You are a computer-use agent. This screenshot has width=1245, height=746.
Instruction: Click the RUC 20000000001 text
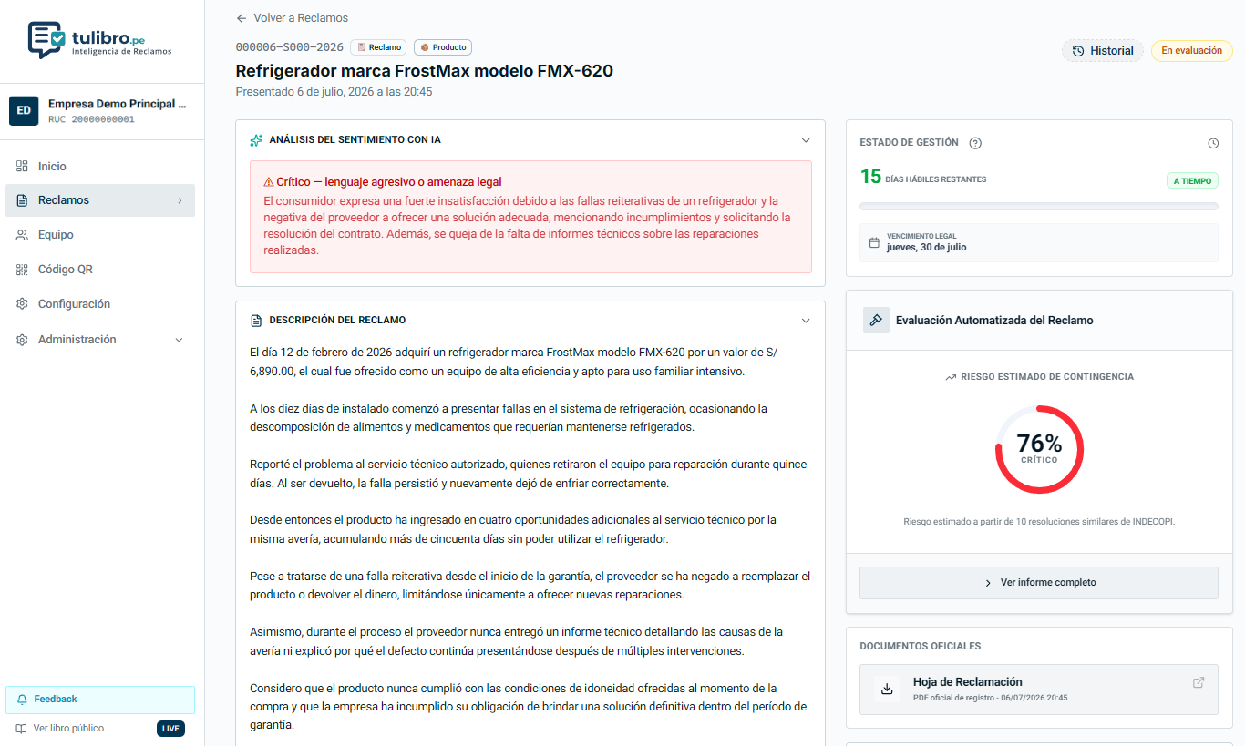[91, 119]
